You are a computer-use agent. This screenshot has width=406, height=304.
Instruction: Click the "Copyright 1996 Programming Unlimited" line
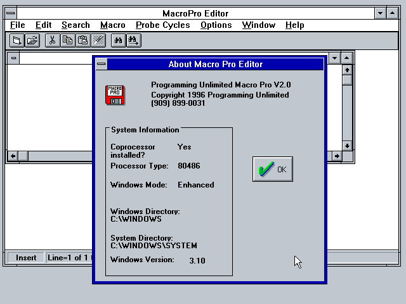point(220,95)
